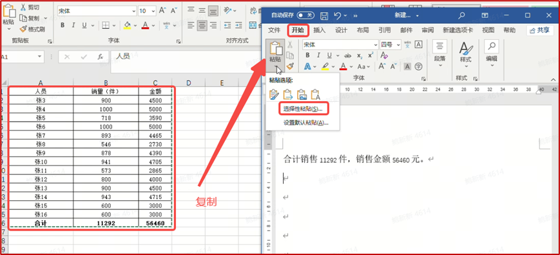The image size is (560, 255).
Task: Click Excel's Format Painter (格式刷) button
Action: (32, 29)
